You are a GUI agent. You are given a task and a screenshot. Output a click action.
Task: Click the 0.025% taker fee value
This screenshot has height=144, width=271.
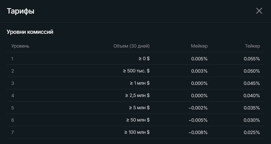(x=252, y=132)
